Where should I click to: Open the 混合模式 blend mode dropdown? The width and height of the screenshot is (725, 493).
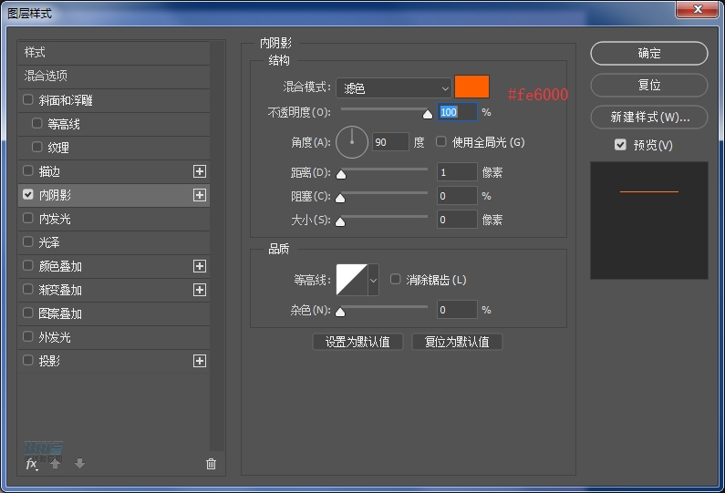[394, 88]
